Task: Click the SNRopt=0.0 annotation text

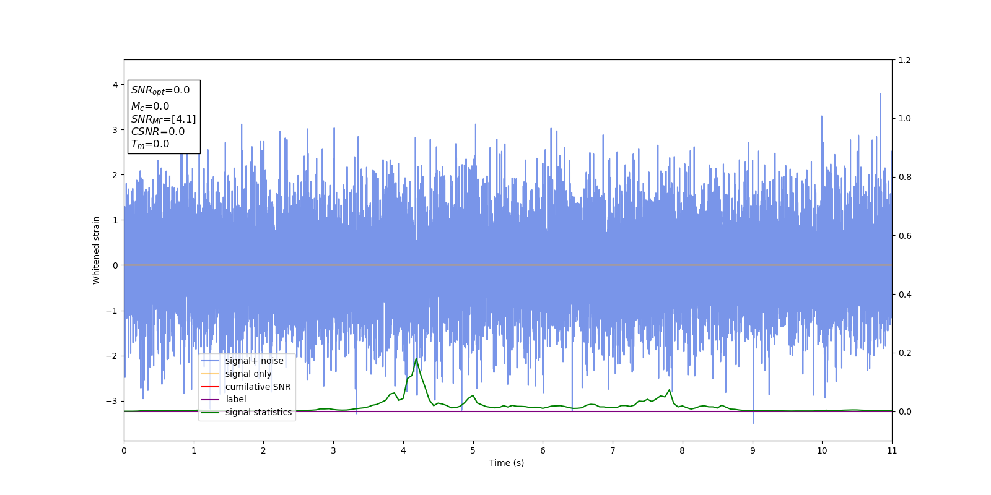Action: 160,90
